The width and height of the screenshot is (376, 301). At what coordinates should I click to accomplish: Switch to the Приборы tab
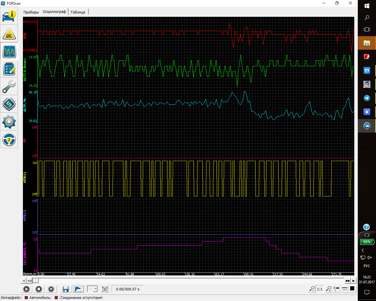31,12
